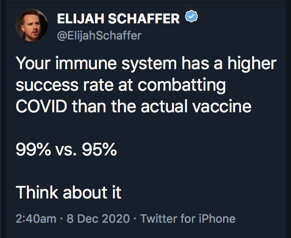The height and width of the screenshot is (238, 291).
Task: Click the 'success rate at combatting' line
Action: click(121, 85)
